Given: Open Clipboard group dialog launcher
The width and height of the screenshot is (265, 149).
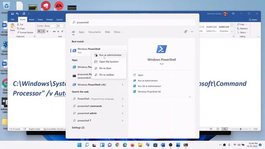Looking at the screenshot, I should click(34, 36).
